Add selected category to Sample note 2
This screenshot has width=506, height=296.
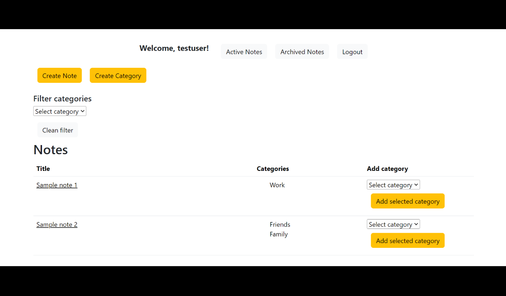(x=408, y=241)
